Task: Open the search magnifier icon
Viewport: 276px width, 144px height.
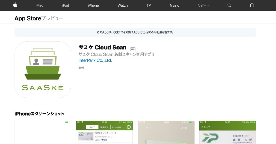Action: click(x=229, y=5)
